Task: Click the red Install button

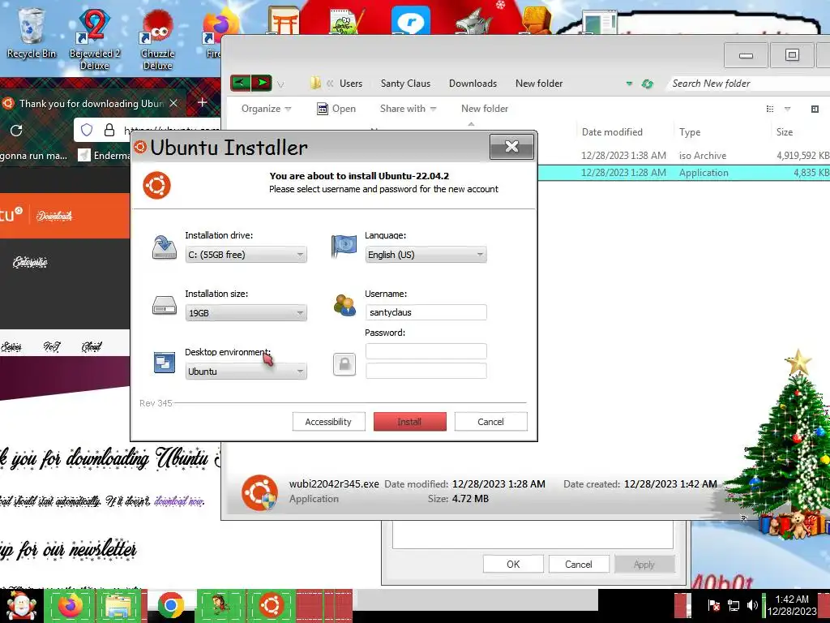Action: [x=409, y=422]
